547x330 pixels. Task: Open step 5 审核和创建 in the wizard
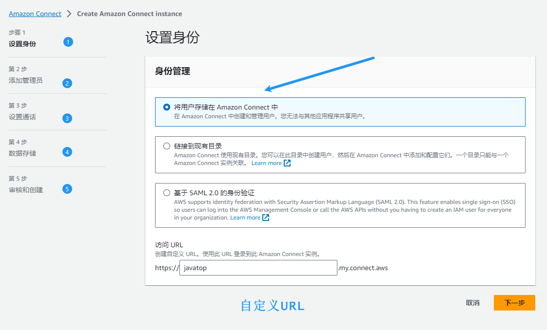26,190
